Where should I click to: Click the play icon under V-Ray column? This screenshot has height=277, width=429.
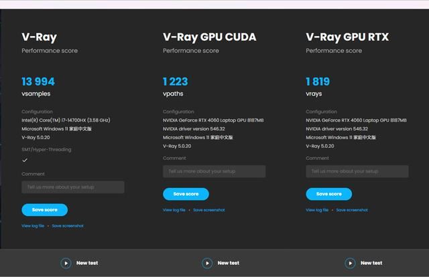coord(66,263)
